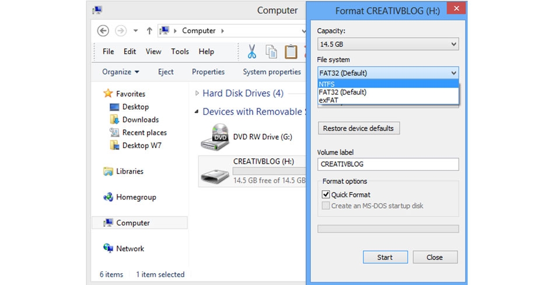Image resolution: width=560 pixels, height=285 pixels.
Task: Click the Network icon in sidebar
Action: tap(108, 248)
